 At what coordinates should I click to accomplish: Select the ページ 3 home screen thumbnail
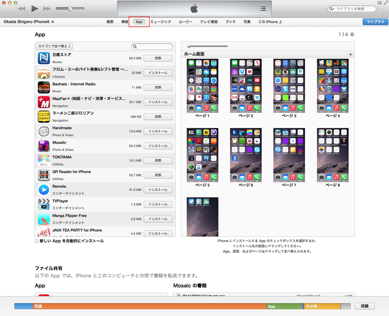[x=289, y=86]
